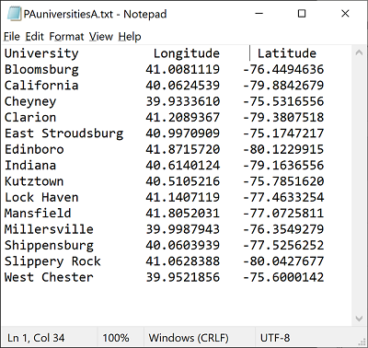Click the Longitude column header text
This screenshot has width=368, height=348.
pyautogui.click(x=187, y=53)
